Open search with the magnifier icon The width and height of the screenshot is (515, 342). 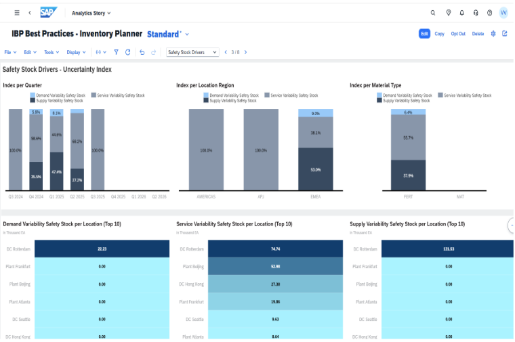[433, 13]
